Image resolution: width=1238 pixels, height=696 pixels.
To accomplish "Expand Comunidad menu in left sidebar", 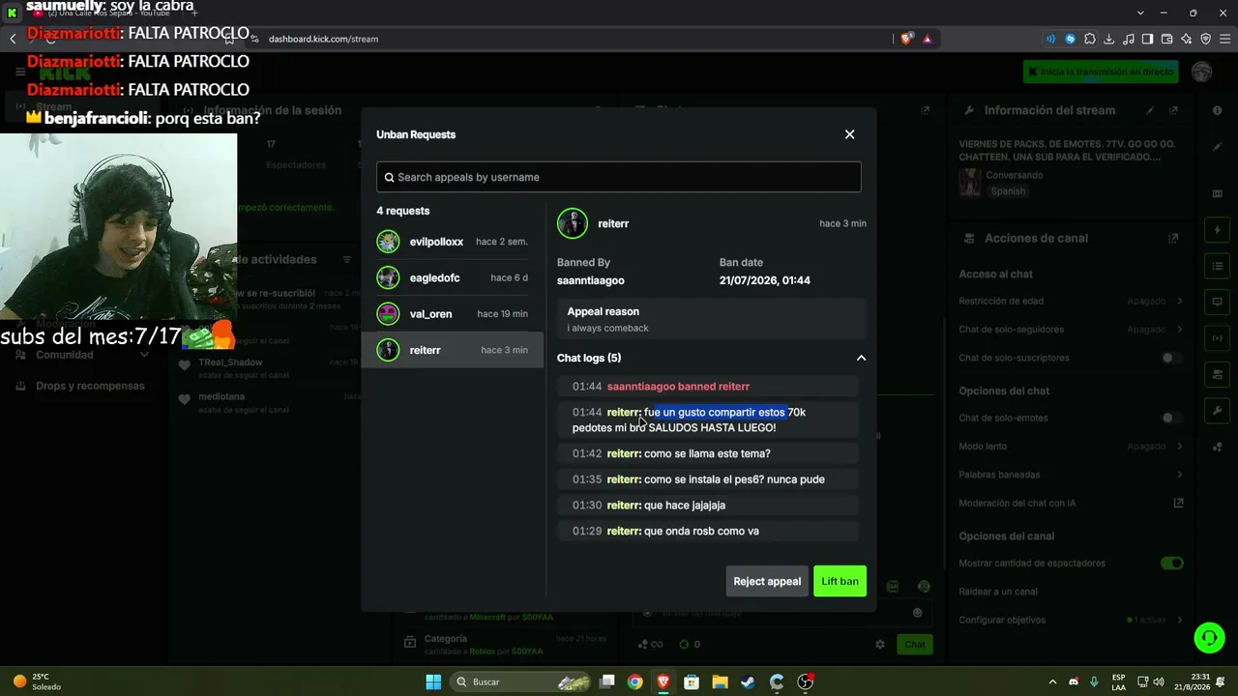I will click(x=82, y=355).
